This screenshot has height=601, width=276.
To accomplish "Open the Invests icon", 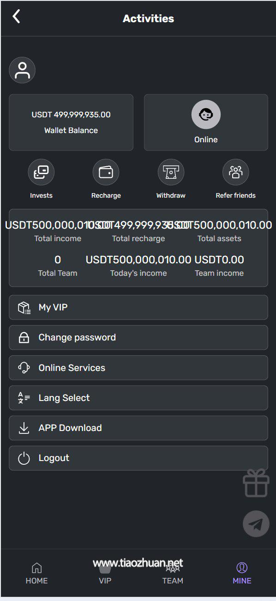I will (x=41, y=172).
